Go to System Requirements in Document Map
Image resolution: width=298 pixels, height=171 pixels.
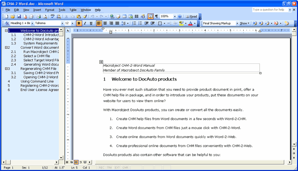click(40, 43)
